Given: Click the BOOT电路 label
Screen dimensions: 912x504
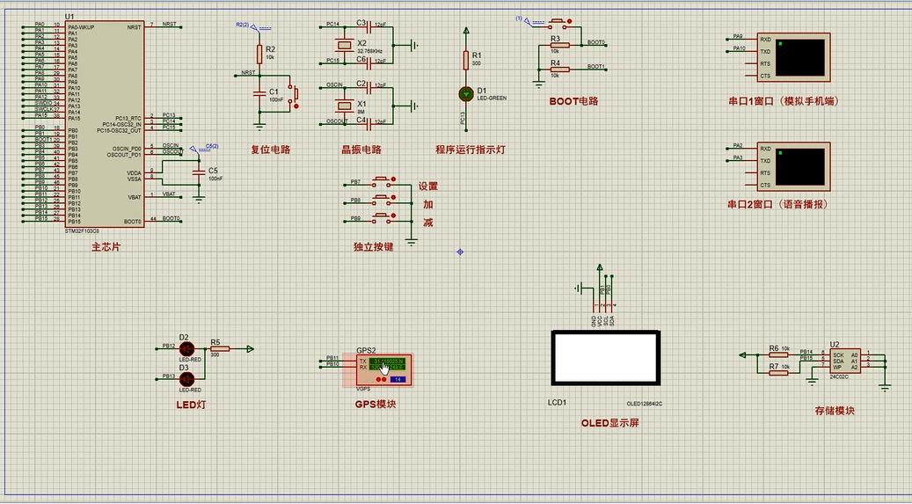Looking at the screenshot, I should tap(573, 101).
